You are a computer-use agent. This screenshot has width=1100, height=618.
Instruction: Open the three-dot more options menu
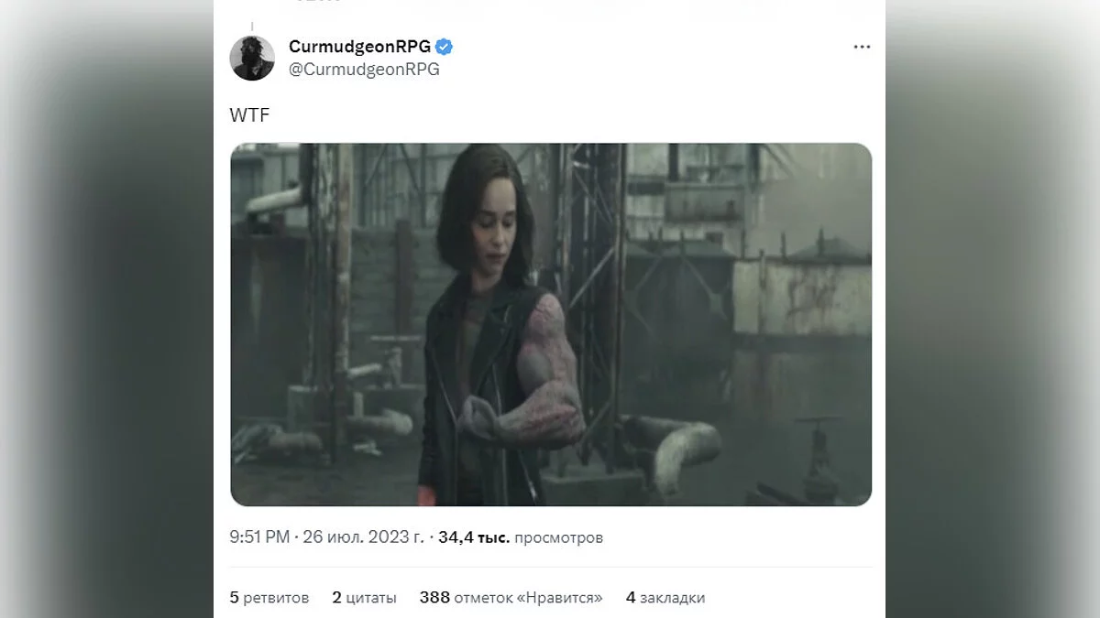(x=862, y=47)
